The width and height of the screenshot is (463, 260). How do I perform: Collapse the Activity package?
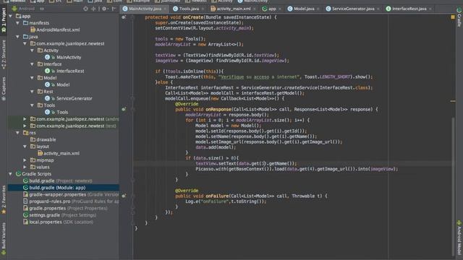pos(32,51)
